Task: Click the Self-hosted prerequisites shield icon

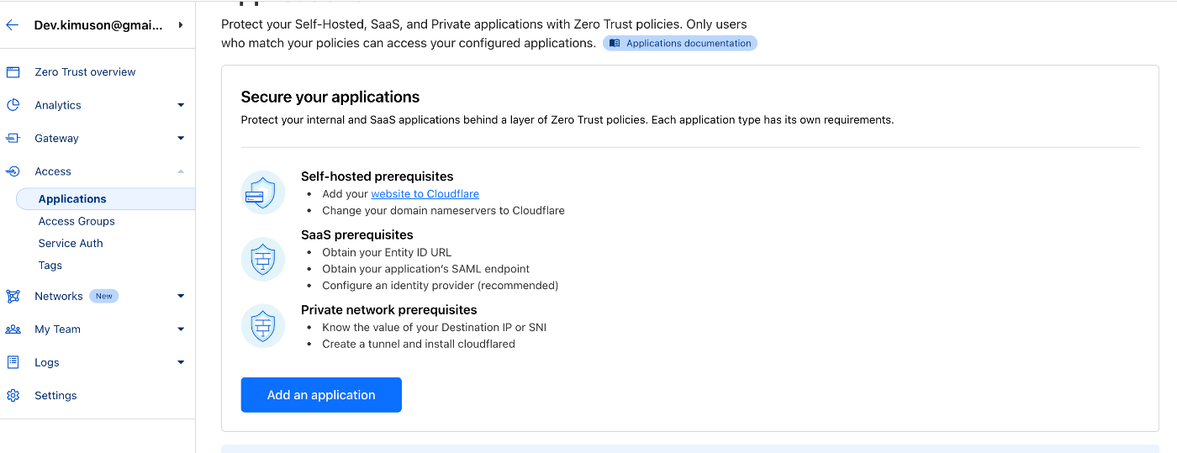Action: pos(263,192)
